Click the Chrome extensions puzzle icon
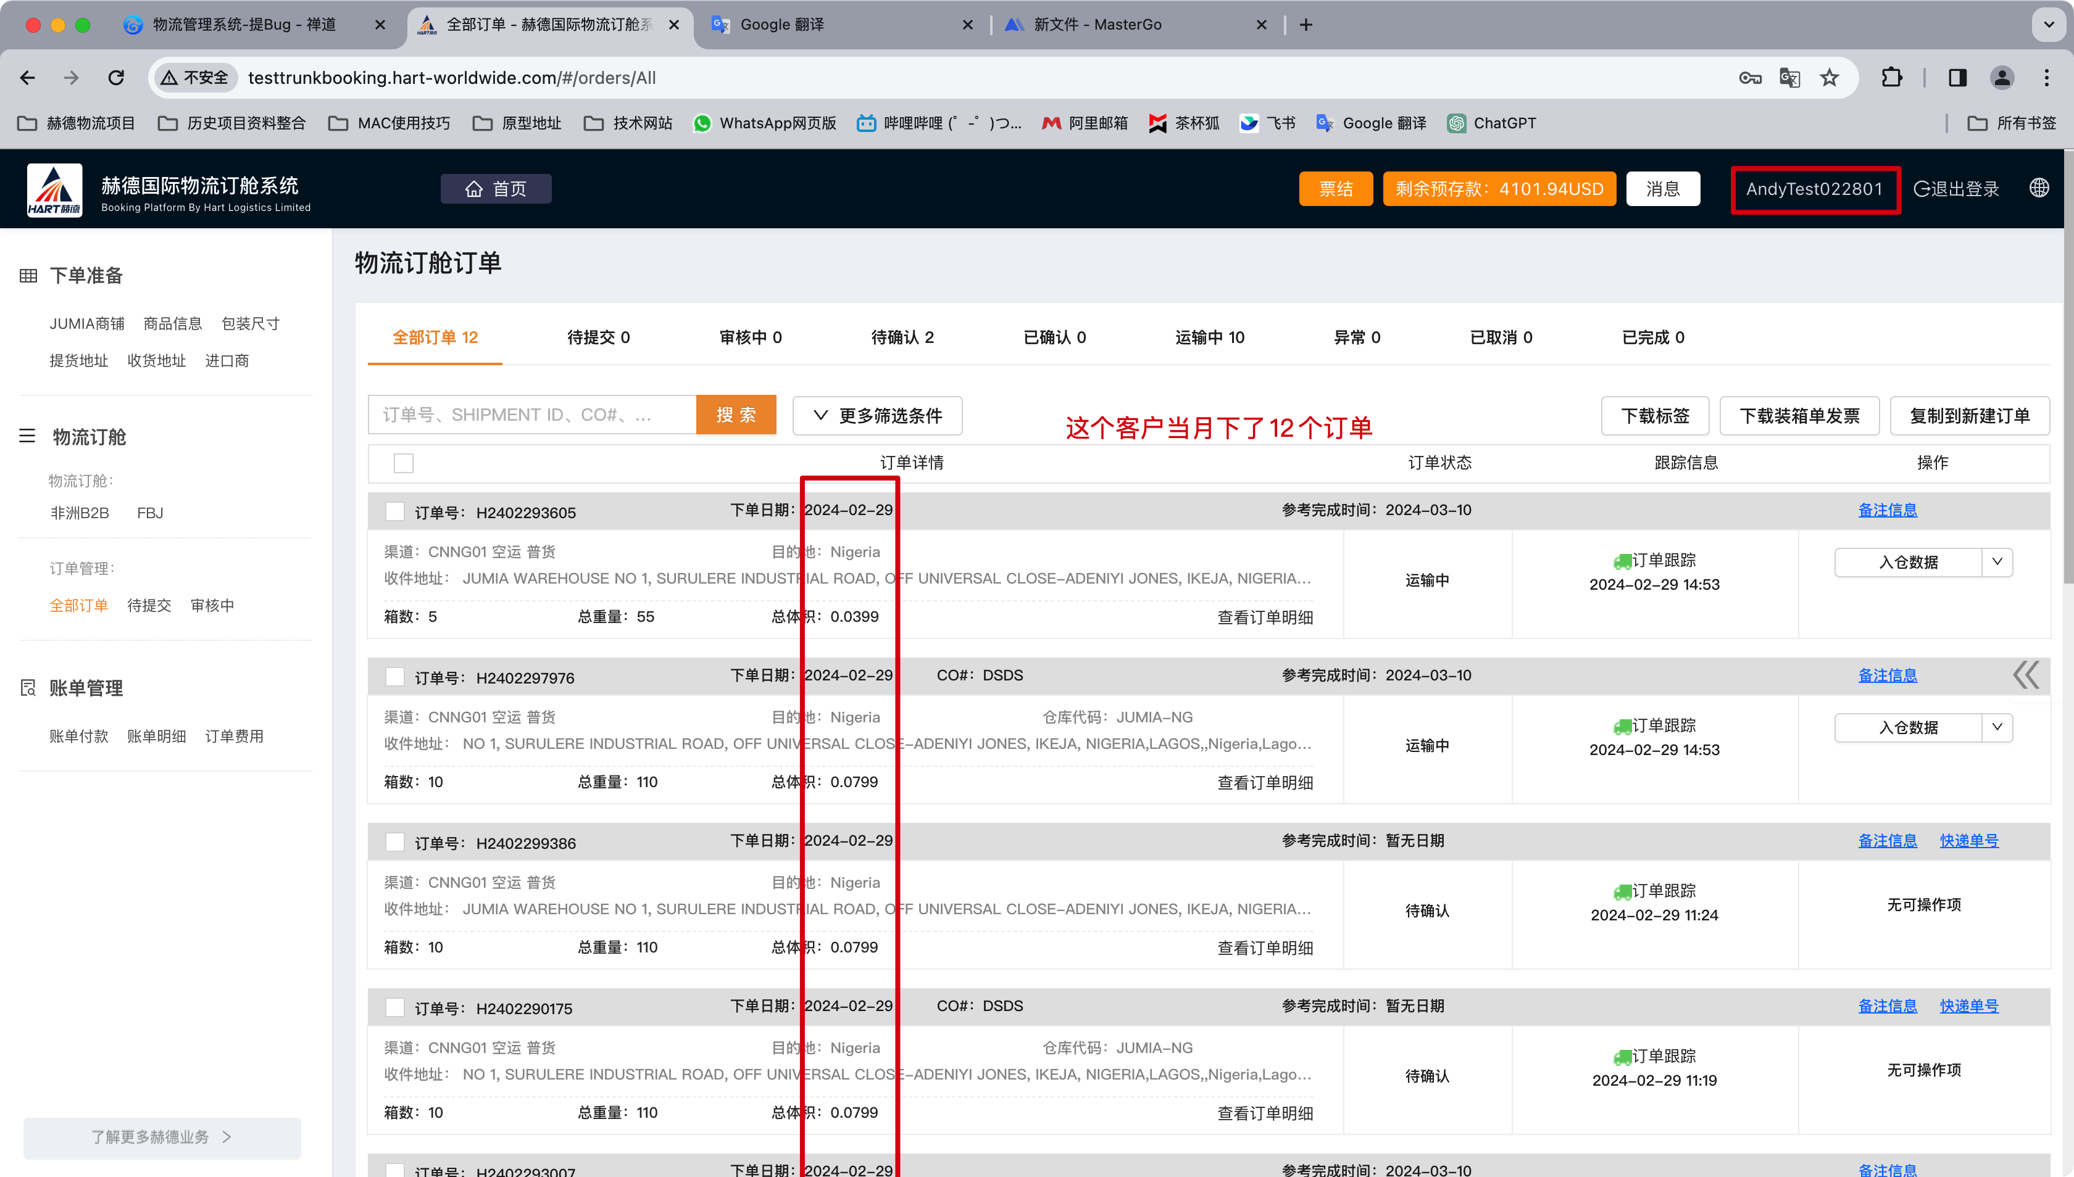Image resolution: width=2074 pixels, height=1177 pixels. click(1891, 78)
